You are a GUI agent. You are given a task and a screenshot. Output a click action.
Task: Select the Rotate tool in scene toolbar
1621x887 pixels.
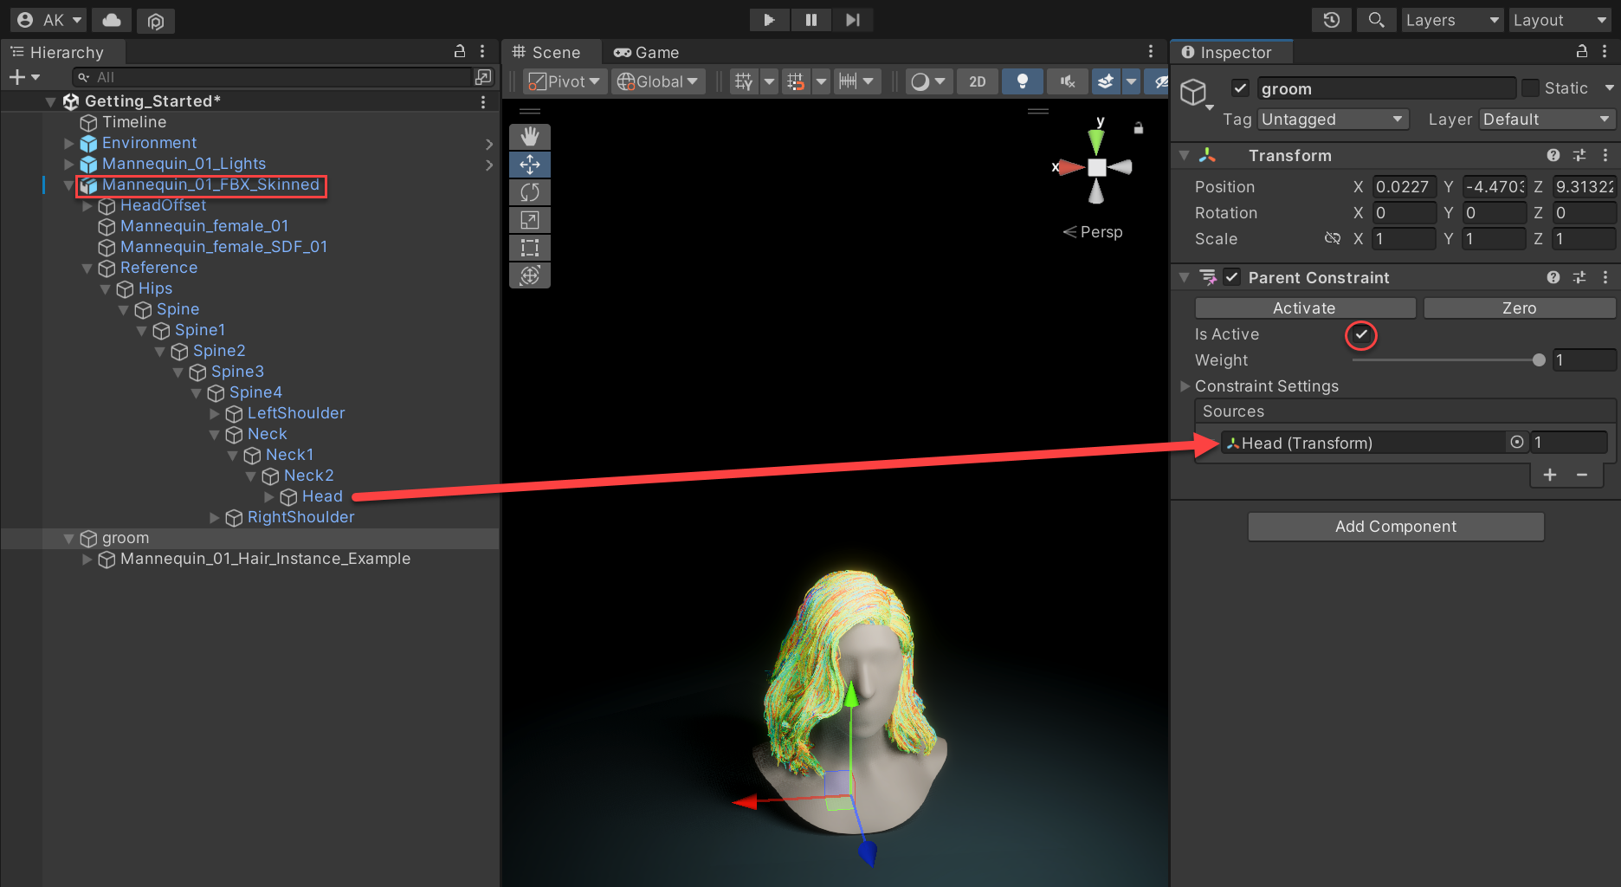tap(530, 192)
